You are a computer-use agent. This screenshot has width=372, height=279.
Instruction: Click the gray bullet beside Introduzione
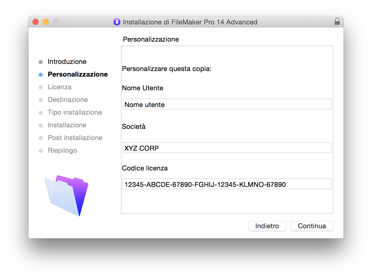click(41, 62)
